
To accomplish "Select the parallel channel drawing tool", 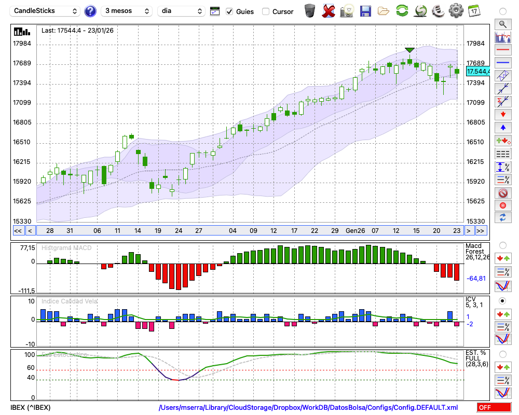I will 503,76.
